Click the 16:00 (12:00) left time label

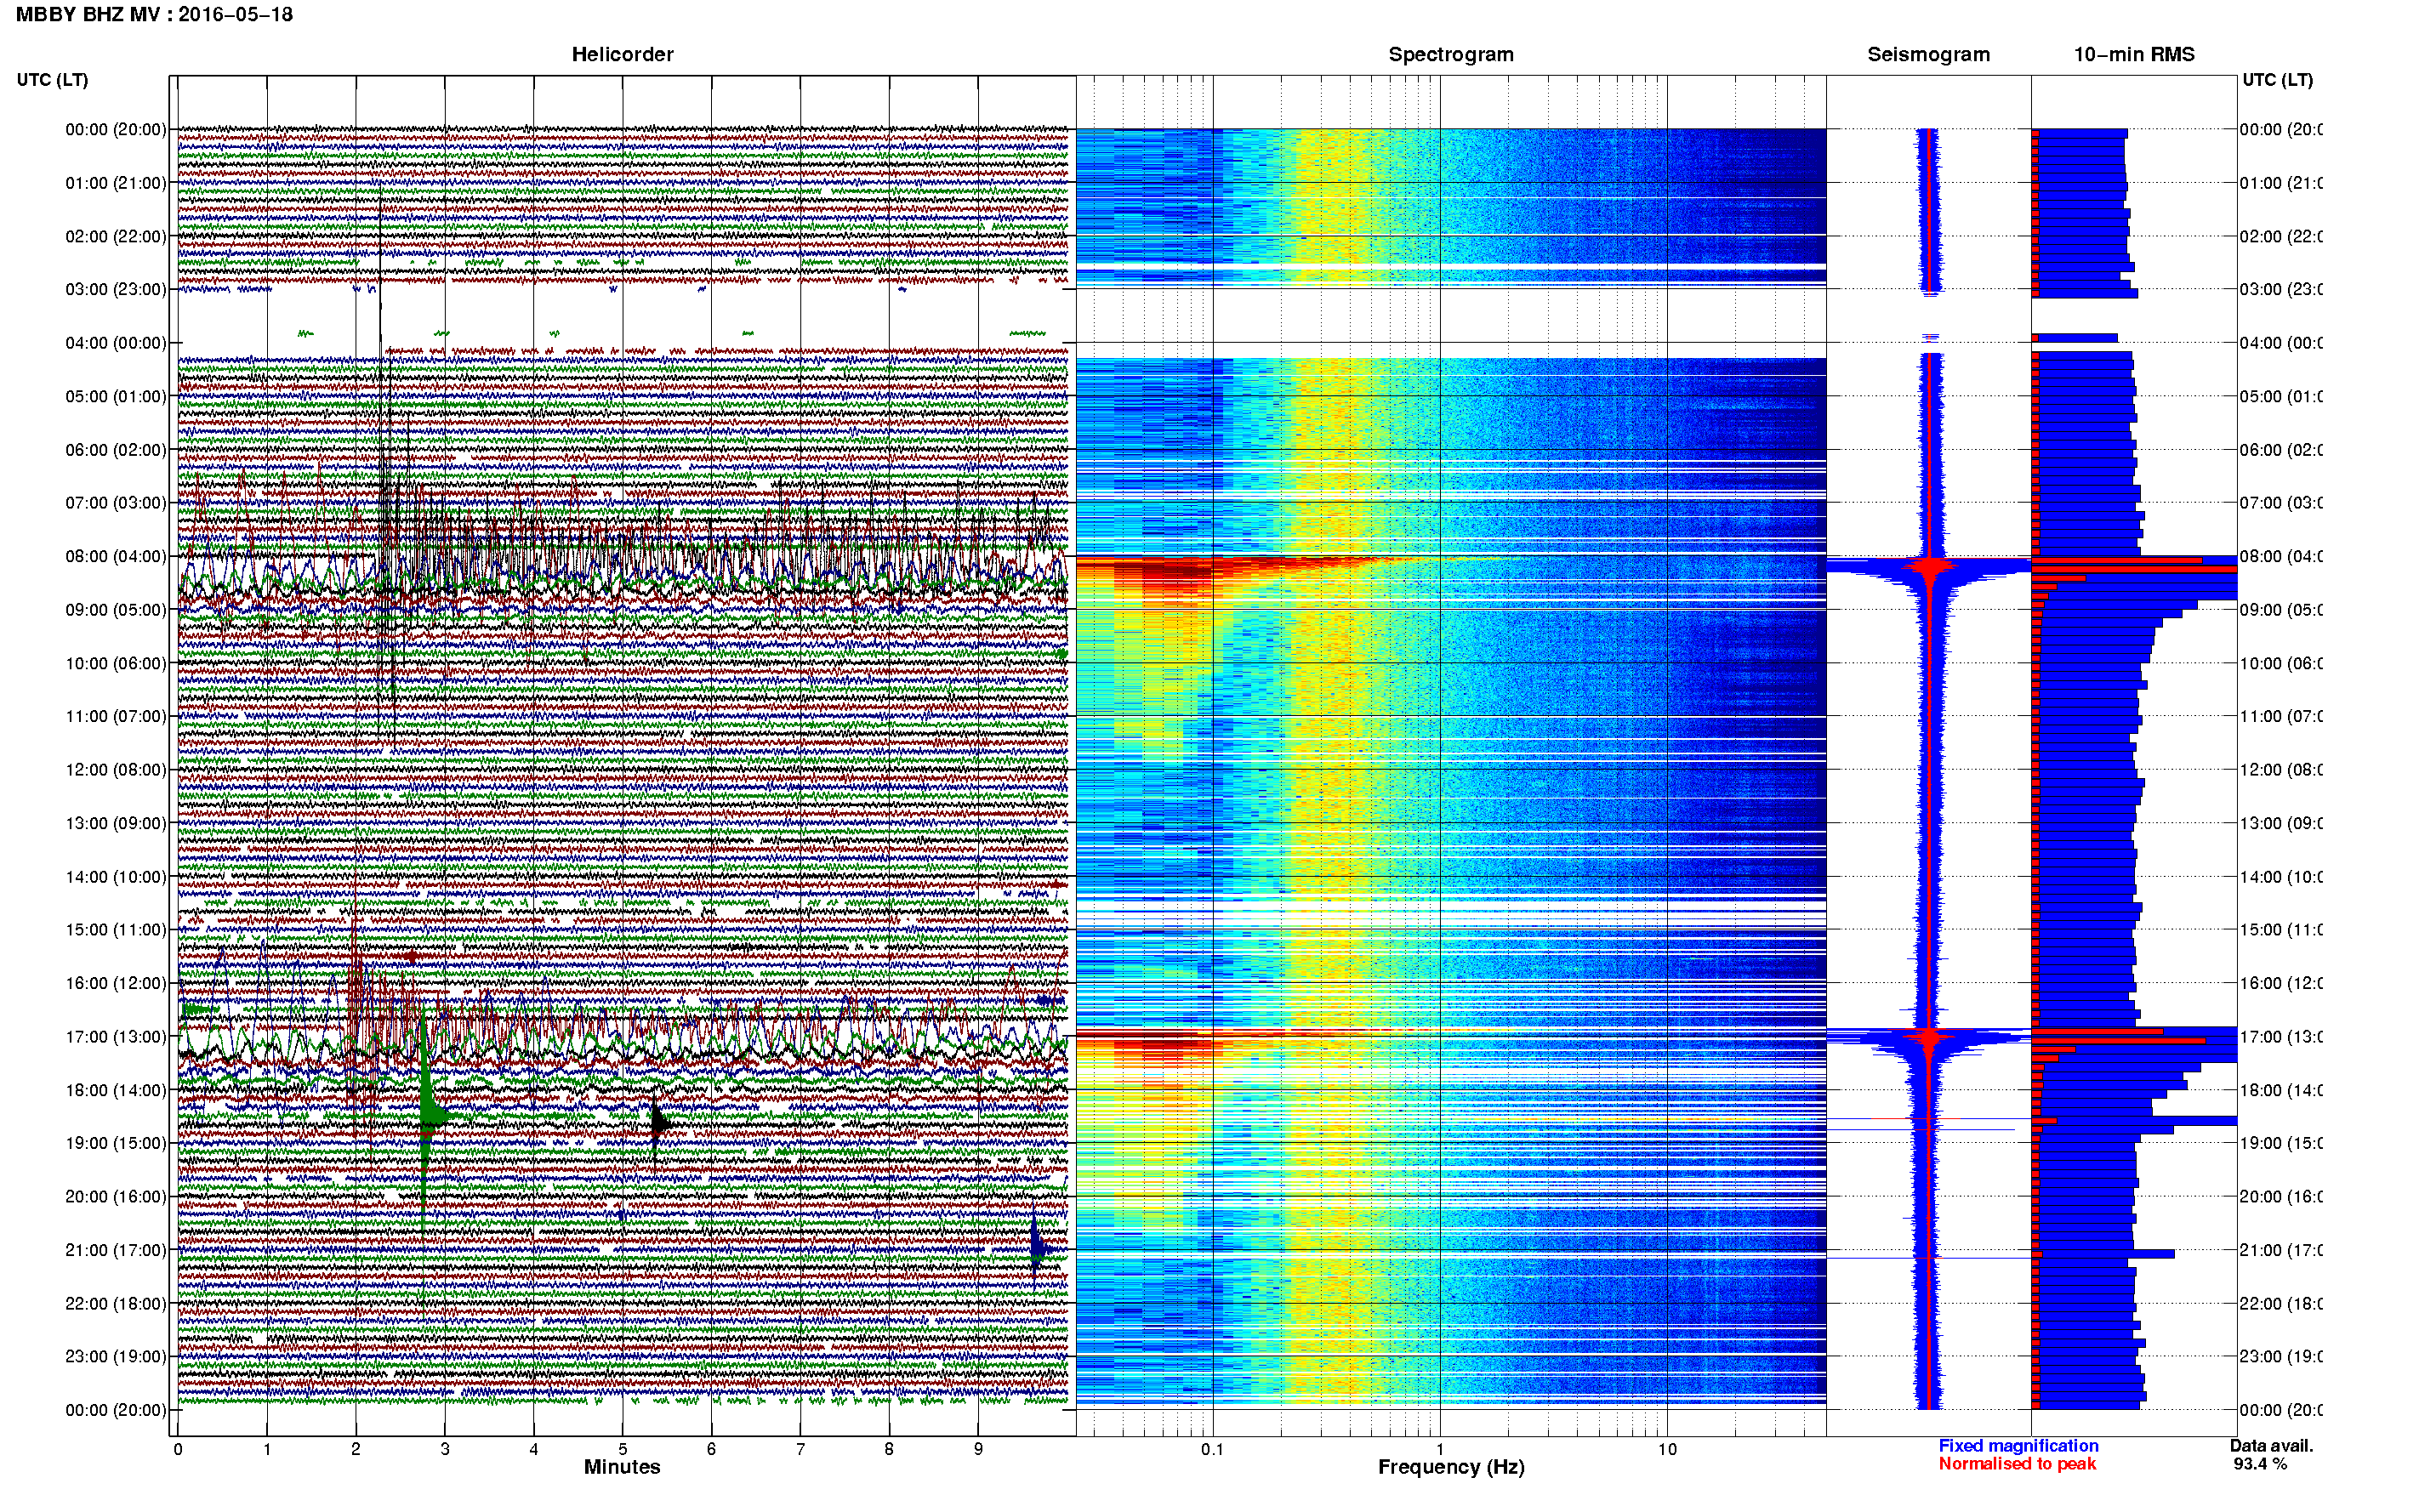(x=116, y=984)
